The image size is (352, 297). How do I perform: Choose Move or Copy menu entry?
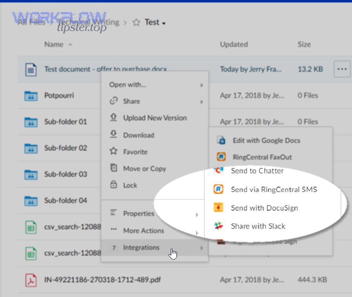(x=154, y=169)
